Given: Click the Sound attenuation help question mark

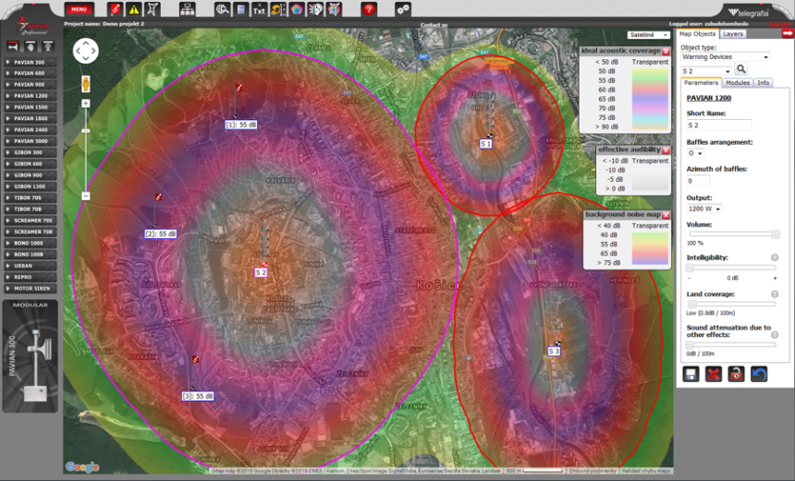Looking at the screenshot, I should (775, 335).
